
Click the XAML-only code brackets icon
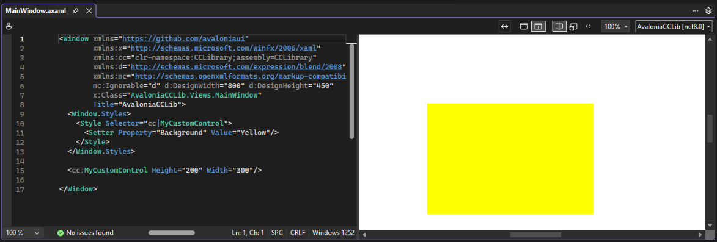pyautogui.click(x=589, y=26)
